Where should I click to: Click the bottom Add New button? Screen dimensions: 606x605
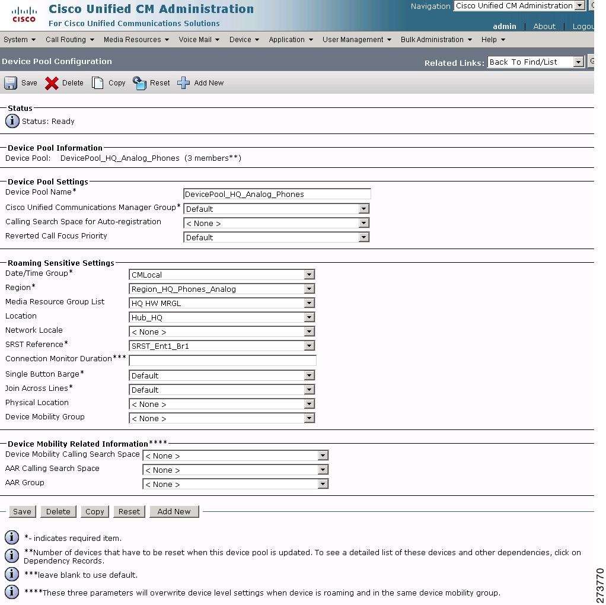174,511
